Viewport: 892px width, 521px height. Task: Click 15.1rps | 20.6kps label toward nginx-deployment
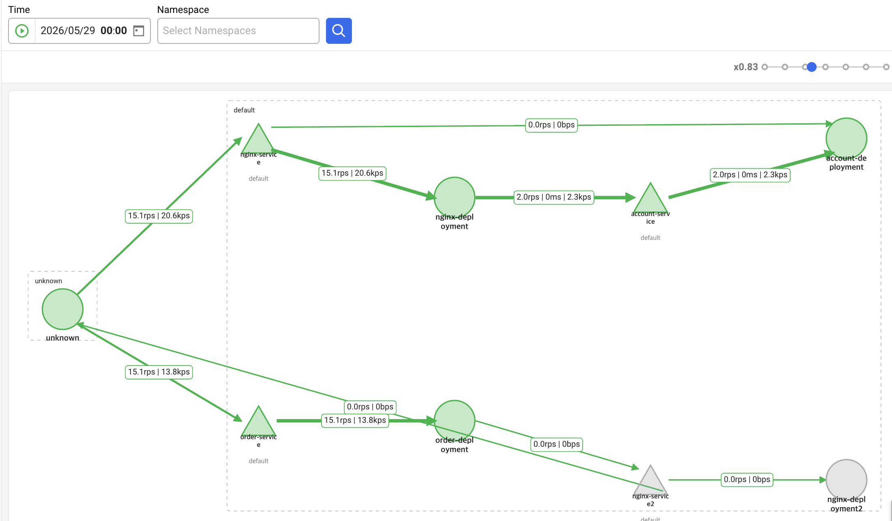[x=352, y=173]
